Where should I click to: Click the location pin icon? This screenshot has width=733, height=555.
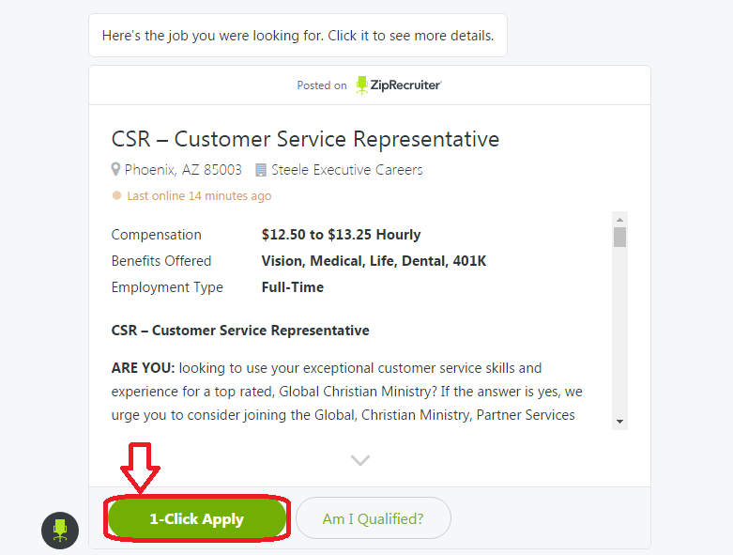pos(116,170)
